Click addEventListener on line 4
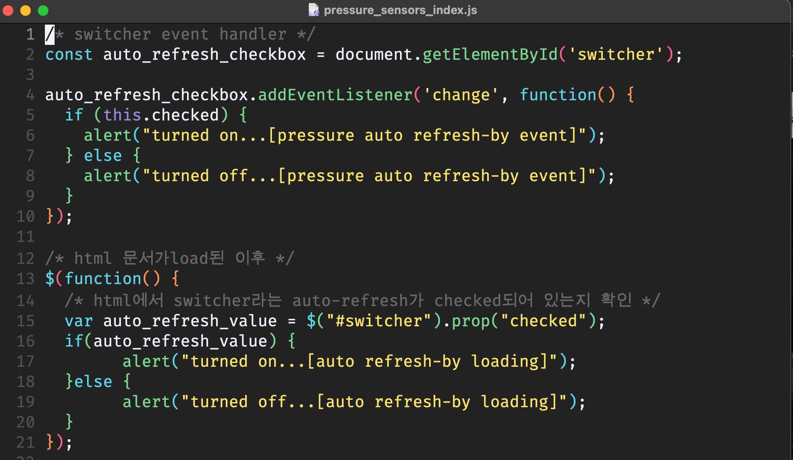The height and width of the screenshot is (460, 793). tap(335, 95)
